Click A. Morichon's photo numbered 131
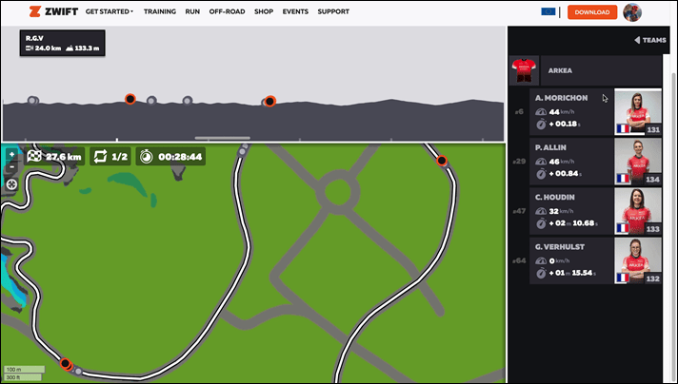The image size is (678, 384). pos(638,112)
